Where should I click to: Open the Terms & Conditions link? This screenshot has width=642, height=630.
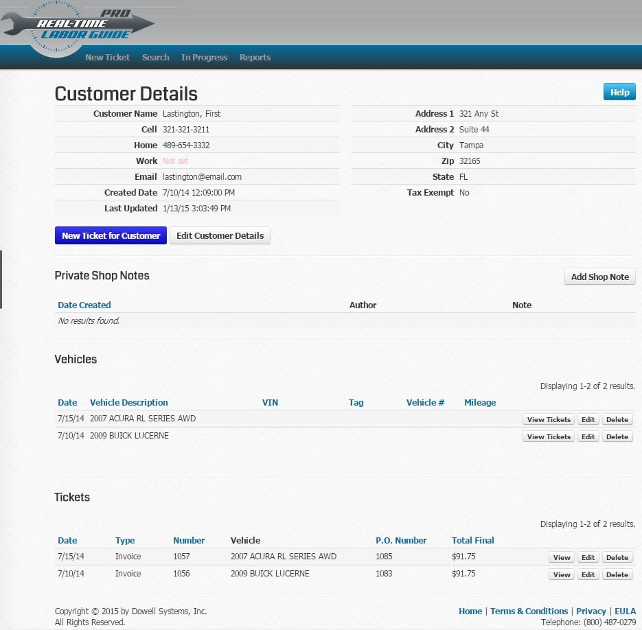click(x=529, y=611)
